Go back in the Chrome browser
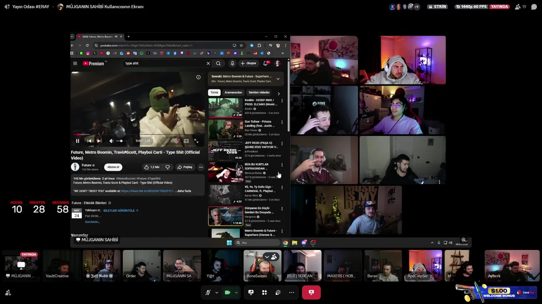542x304 pixels. click(72, 45)
